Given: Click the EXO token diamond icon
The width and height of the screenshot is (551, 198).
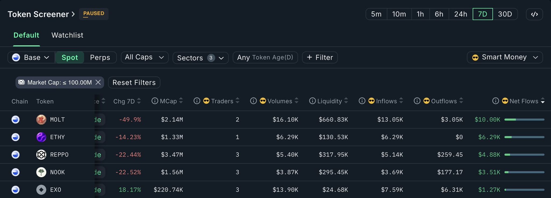Looking at the screenshot, I should coord(41,190).
